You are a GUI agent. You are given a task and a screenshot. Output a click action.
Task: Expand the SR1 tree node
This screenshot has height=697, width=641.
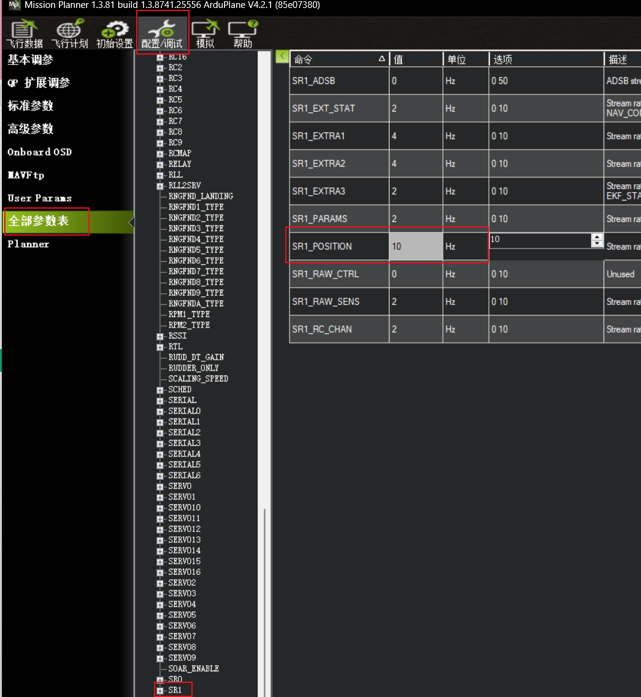[x=160, y=690]
